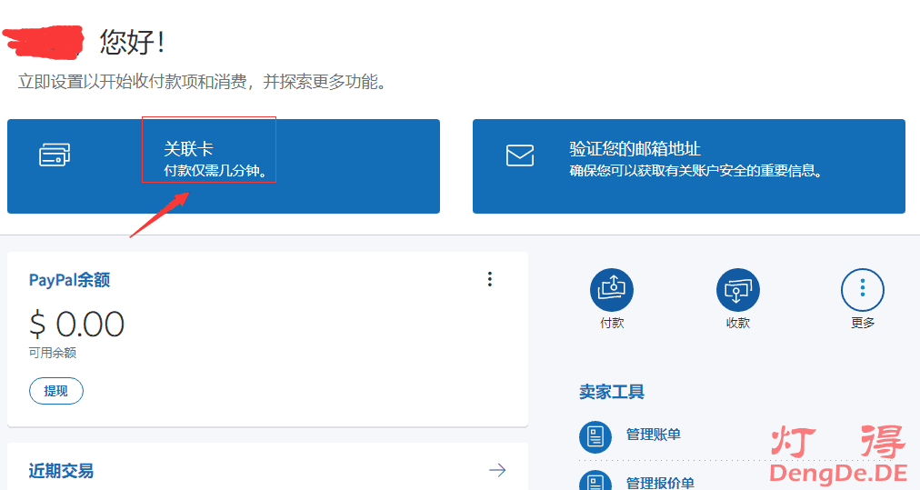920x490 pixels.
Task: Click the 管理报价单 document icon
Action: [595, 480]
